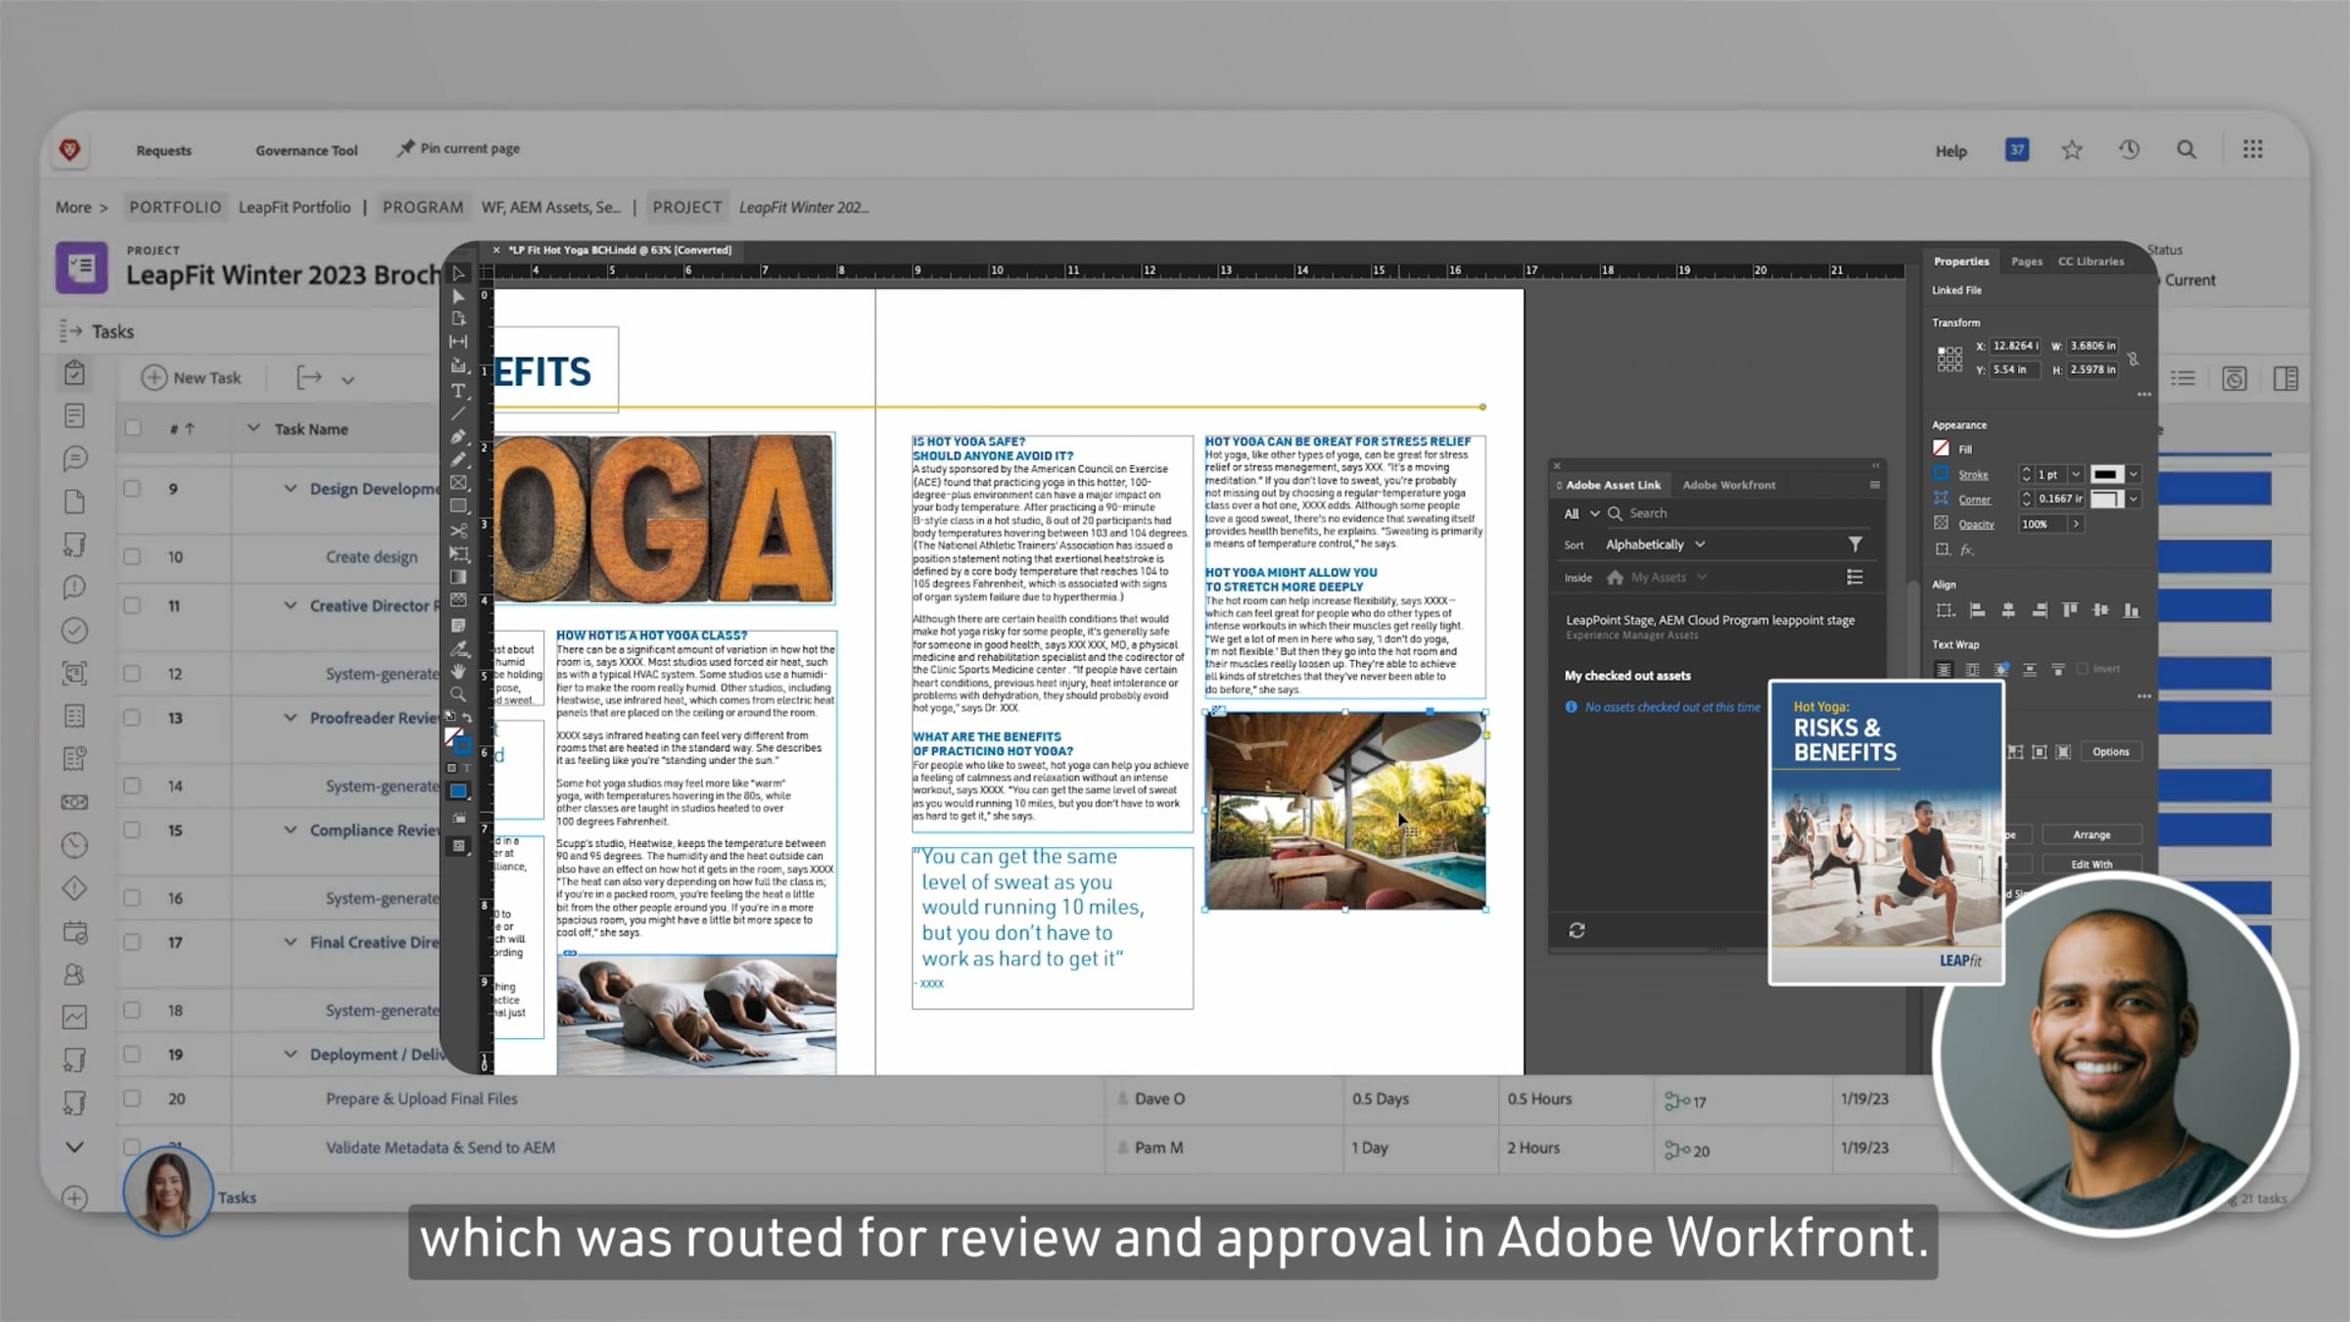Click the black stroke style swatch
The width and height of the screenshot is (2350, 1322).
tap(2107, 475)
